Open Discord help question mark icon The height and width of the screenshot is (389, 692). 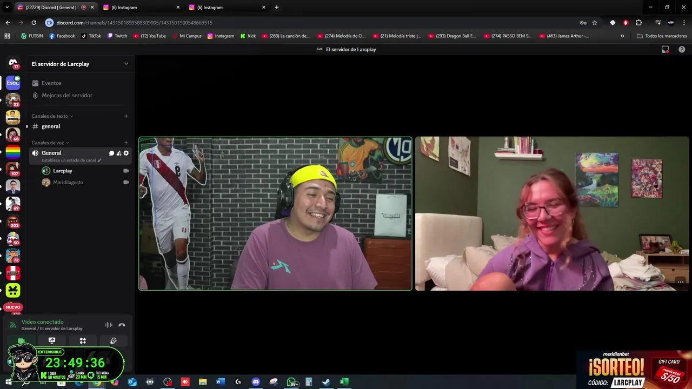[682, 49]
